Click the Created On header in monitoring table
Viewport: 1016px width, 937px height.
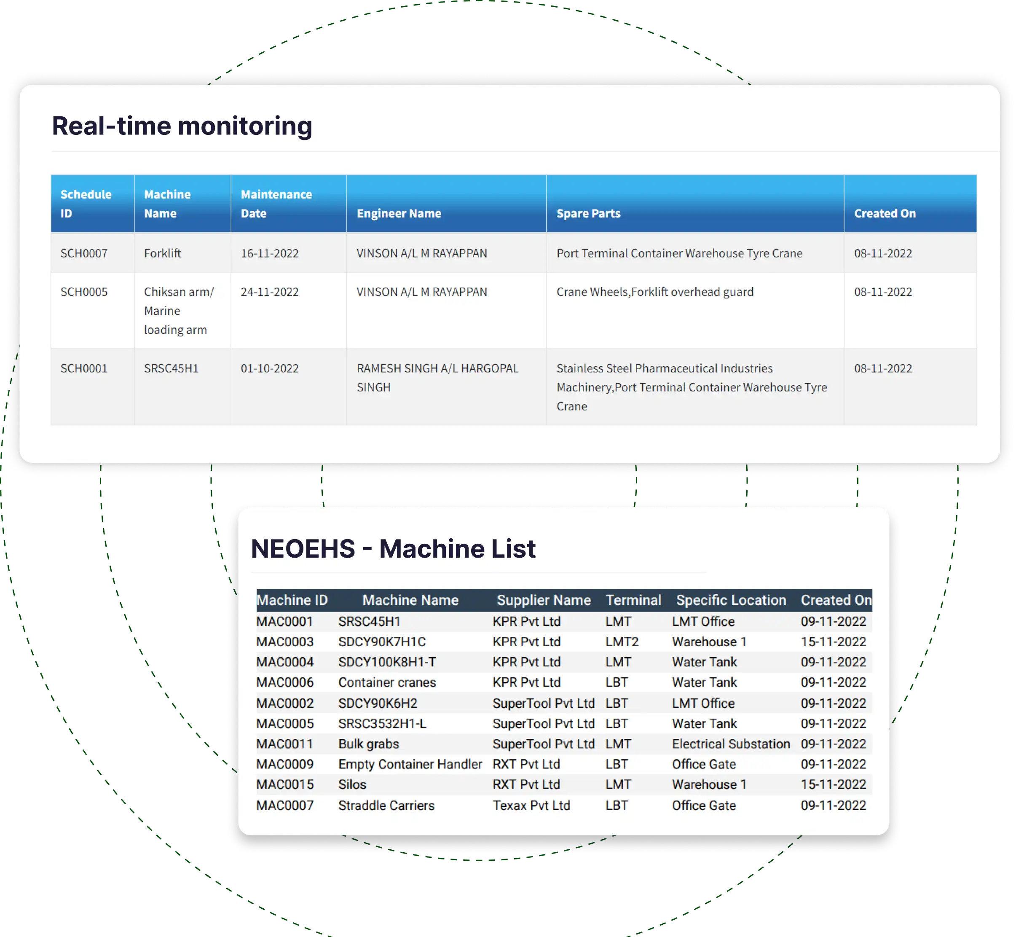[910, 204]
